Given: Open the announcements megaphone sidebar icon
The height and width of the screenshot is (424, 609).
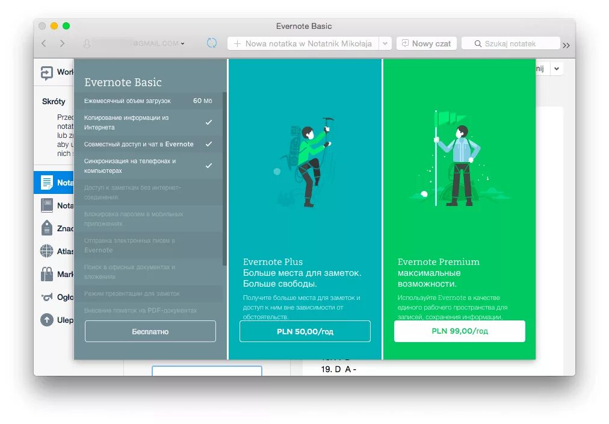Looking at the screenshot, I should click(46, 298).
